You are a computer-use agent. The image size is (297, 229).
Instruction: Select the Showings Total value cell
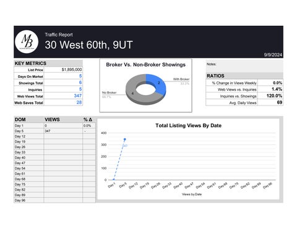63,83
